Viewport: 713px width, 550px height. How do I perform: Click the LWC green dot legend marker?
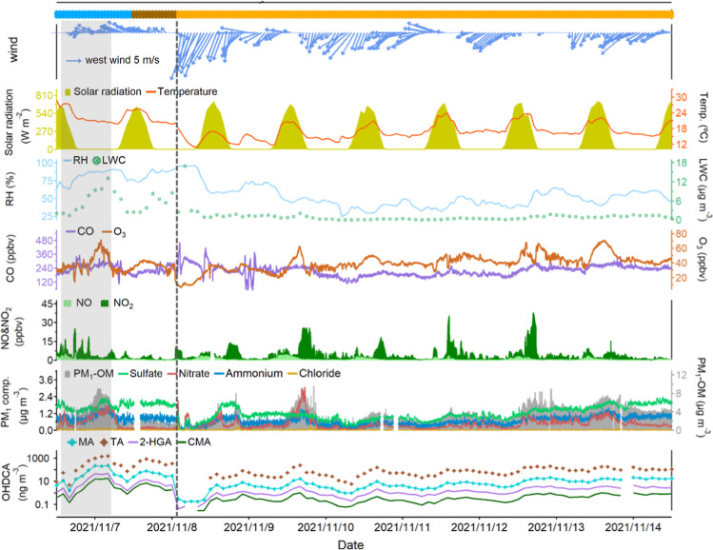pyautogui.click(x=96, y=161)
